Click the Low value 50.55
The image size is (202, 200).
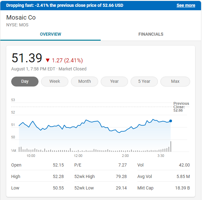coord(58,188)
